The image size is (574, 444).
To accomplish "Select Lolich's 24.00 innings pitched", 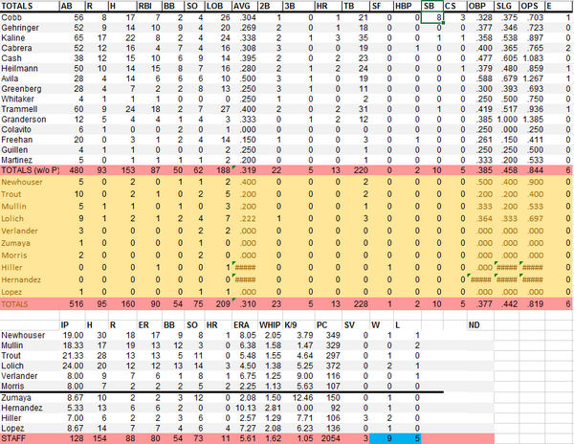I will (73, 366).
